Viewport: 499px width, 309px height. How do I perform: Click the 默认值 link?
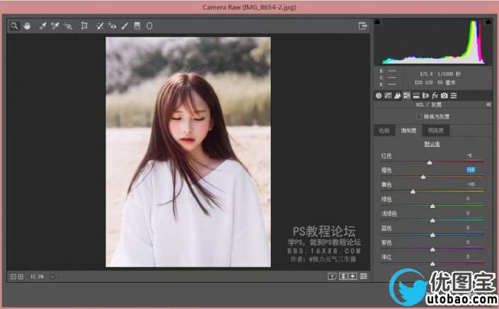pos(432,144)
